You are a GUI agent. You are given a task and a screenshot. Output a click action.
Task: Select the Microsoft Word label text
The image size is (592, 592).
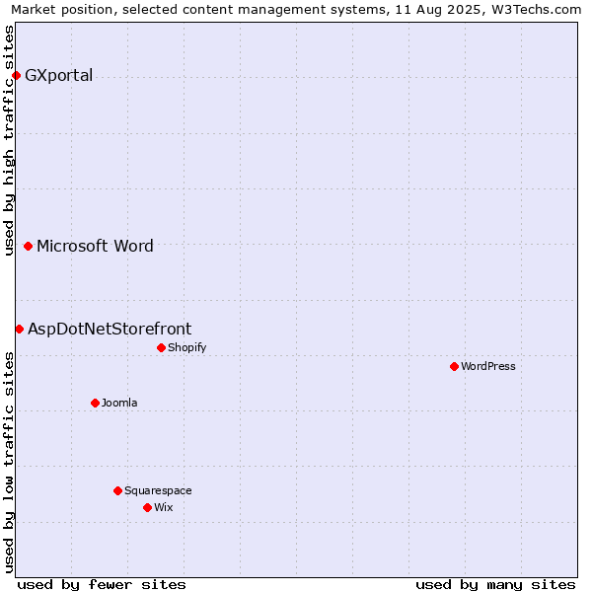pyautogui.click(x=95, y=246)
